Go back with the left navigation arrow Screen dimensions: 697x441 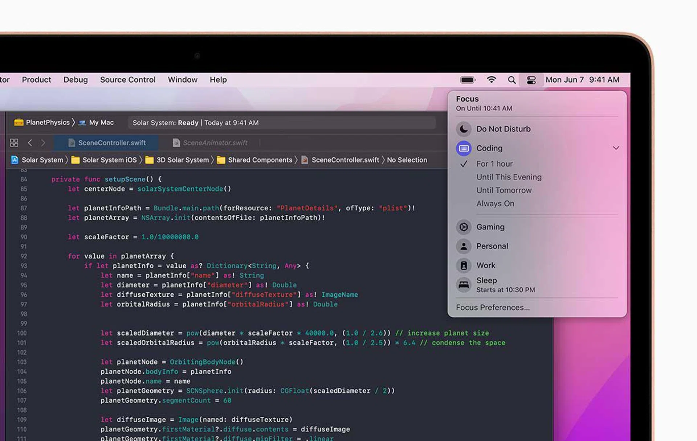(x=30, y=143)
